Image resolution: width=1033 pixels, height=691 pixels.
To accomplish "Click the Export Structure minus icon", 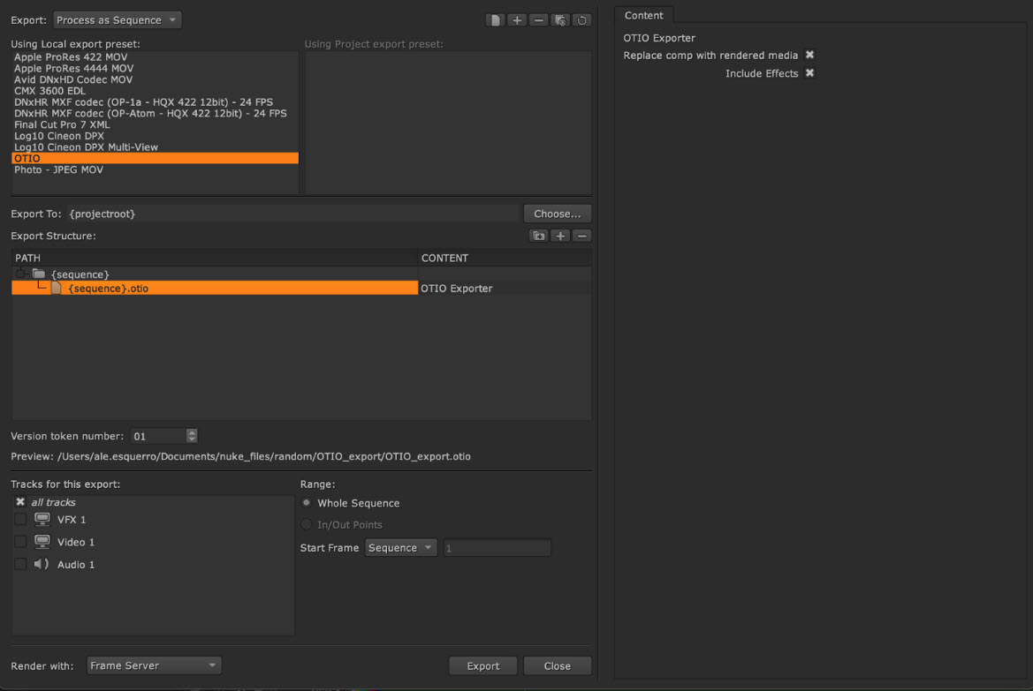I will pyautogui.click(x=581, y=236).
